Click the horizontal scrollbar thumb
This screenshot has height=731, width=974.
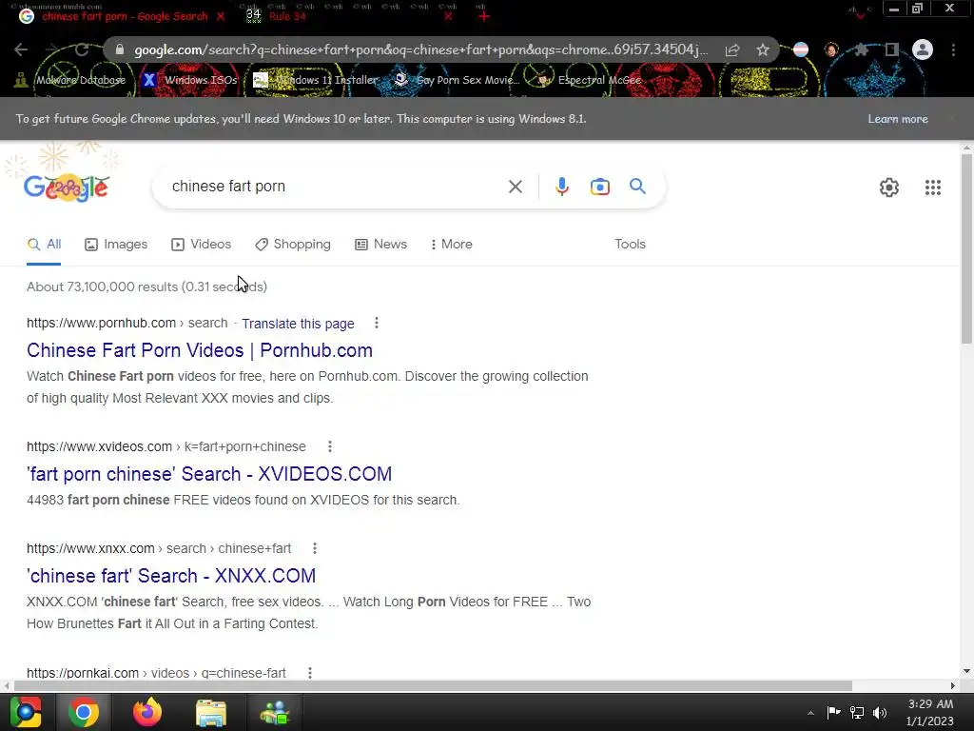coord(433,685)
